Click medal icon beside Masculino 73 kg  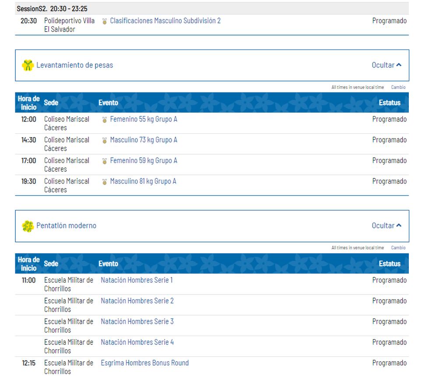(x=104, y=141)
